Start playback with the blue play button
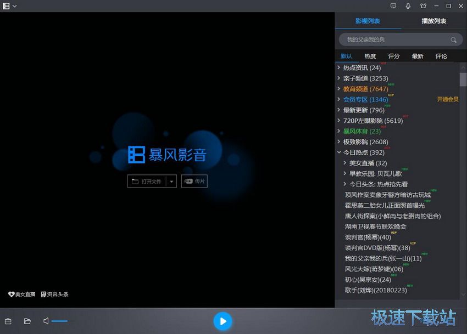Viewport: 467px width, 334px height. [x=223, y=321]
